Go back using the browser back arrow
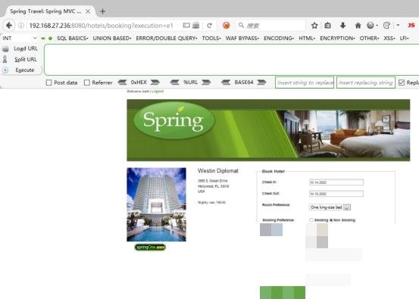This screenshot has height=299, width=419. click(x=9, y=26)
